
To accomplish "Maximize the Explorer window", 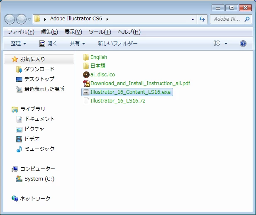I will click(x=232, y=7).
